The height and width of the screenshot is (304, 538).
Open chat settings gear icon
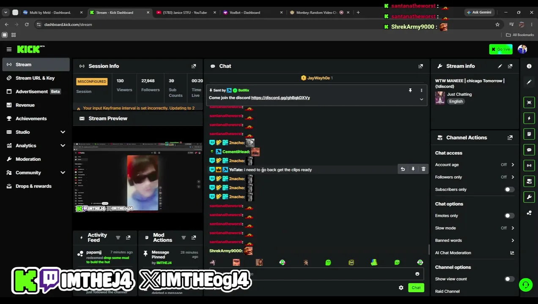click(x=401, y=288)
